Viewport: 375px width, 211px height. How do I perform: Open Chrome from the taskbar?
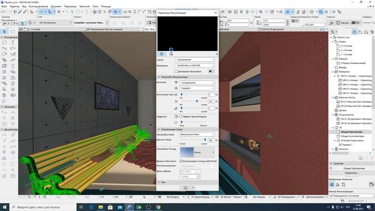click(158, 207)
